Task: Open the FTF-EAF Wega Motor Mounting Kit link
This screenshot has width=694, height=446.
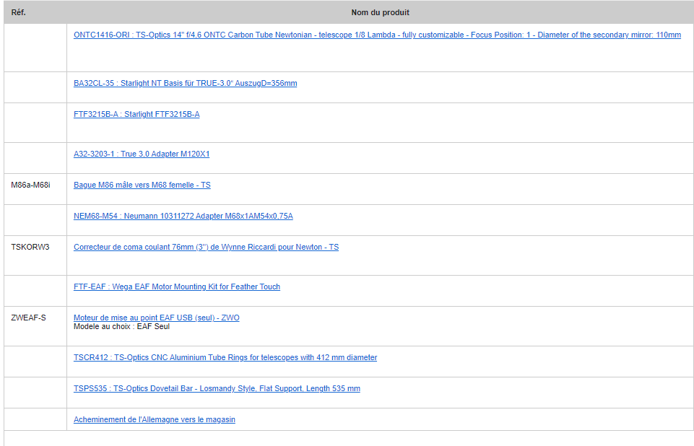Action: [177, 287]
